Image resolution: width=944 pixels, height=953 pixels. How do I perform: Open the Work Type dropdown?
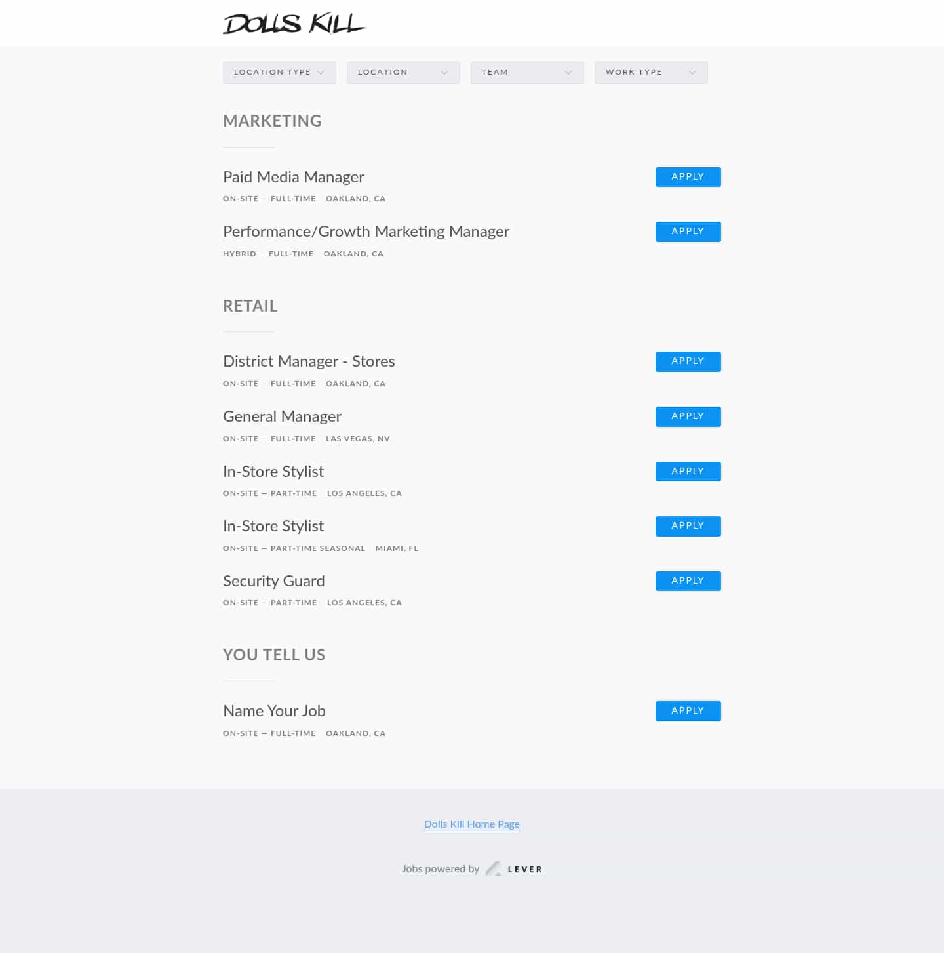650,72
